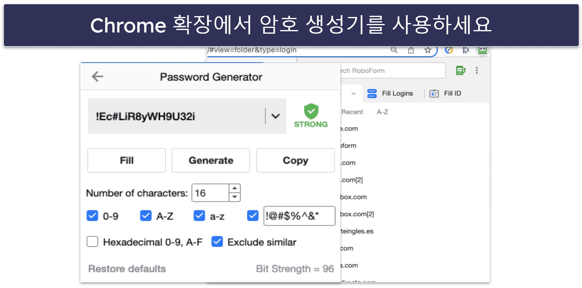Screen dimensions: 582x288
Task: Open the box.com[2] login entry
Action: [357, 214]
